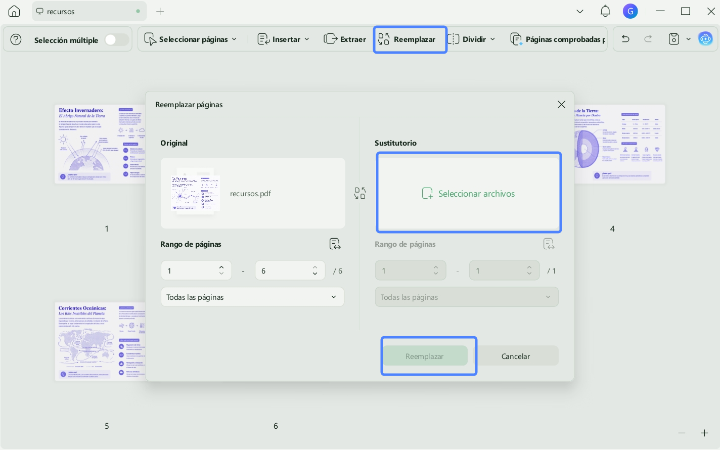This screenshot has width=720, height=450.
Task: Open the Insertar menu
Action: [283, 39]
